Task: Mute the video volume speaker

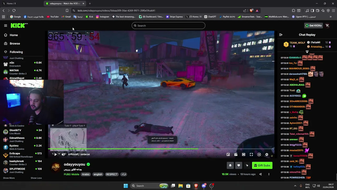Action: (x=63, y=154)
